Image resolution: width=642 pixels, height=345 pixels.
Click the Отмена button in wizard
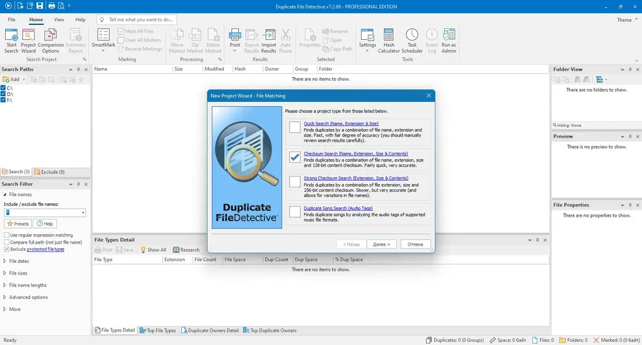(x=415, y=244)
